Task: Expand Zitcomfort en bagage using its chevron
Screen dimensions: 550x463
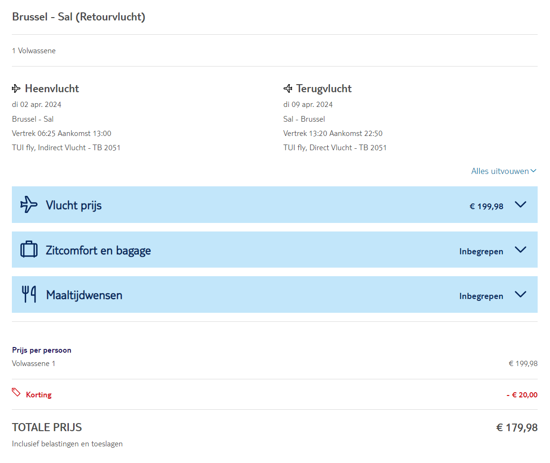Action: (521, 250)
